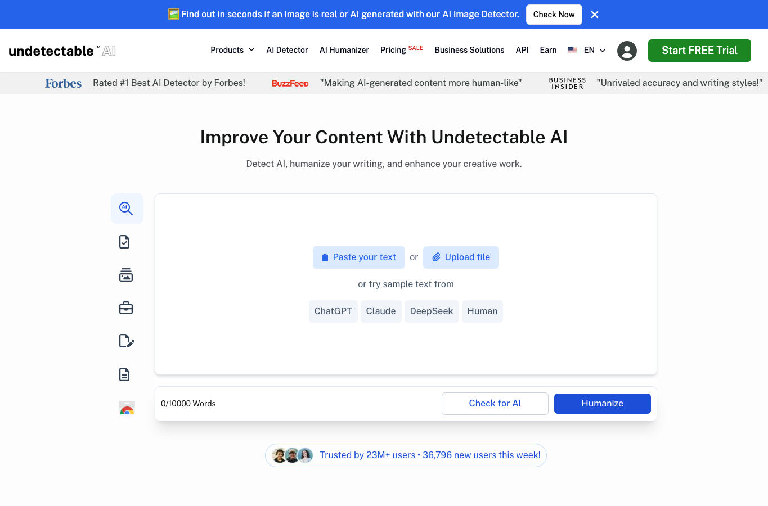Open Business Solutions nav item
This screenshot has height=506, width=768.
coord(469,50)
